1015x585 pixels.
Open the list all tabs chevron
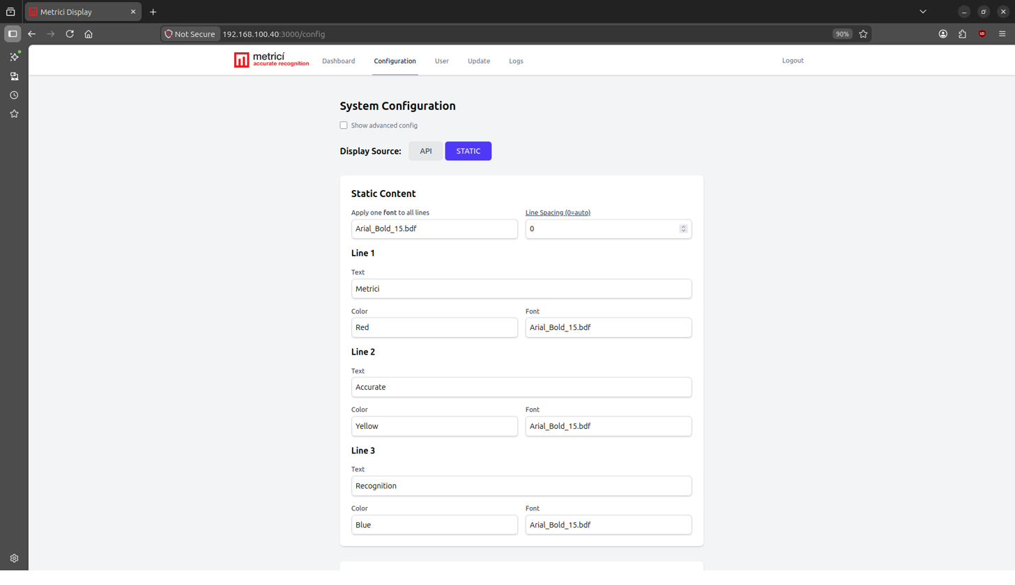click(922, 12)
